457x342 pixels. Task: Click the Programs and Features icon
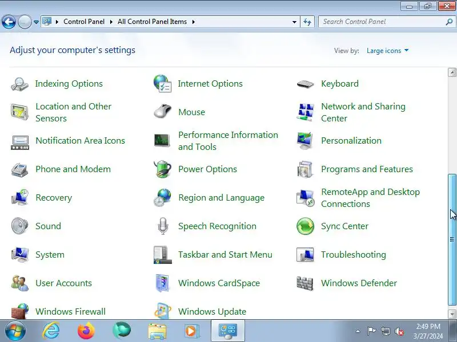[305, 169]
